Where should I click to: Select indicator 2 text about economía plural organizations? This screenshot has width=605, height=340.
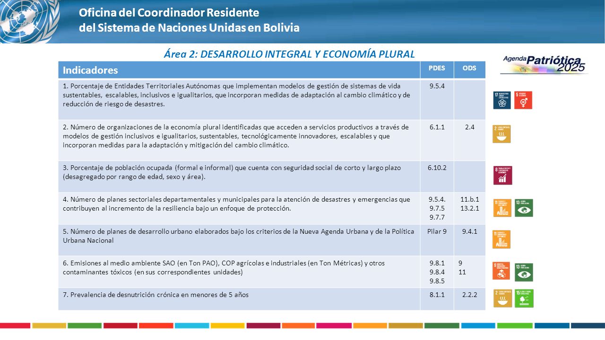point(236,136)
